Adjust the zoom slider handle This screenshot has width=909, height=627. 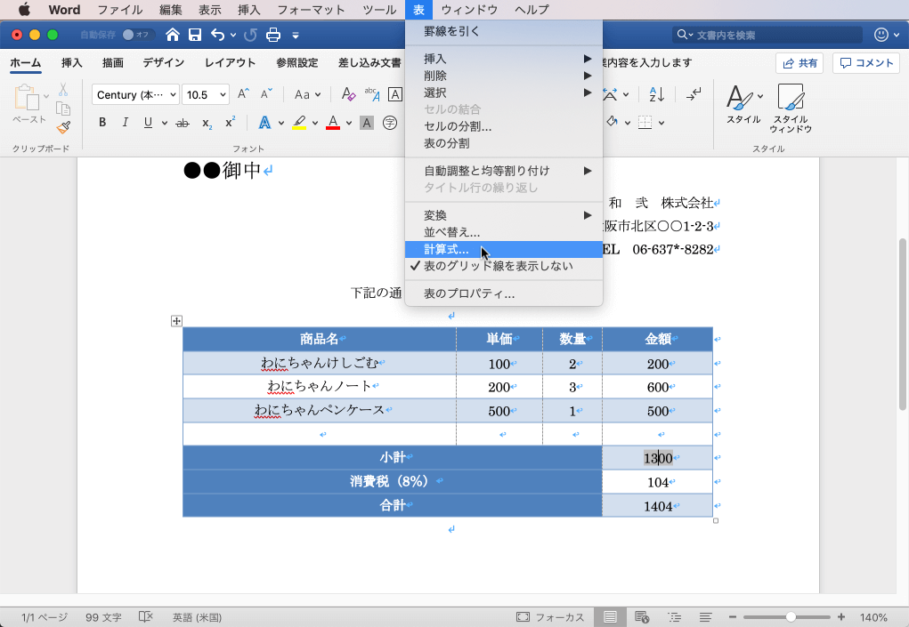point(791,617)
